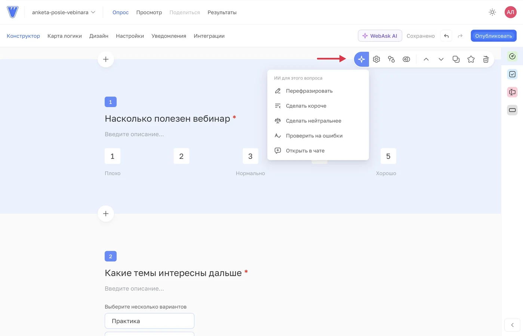Viewport: 523px width, 336px height.
Task: Select rating value 1
Action: click(x=113, y=156)
